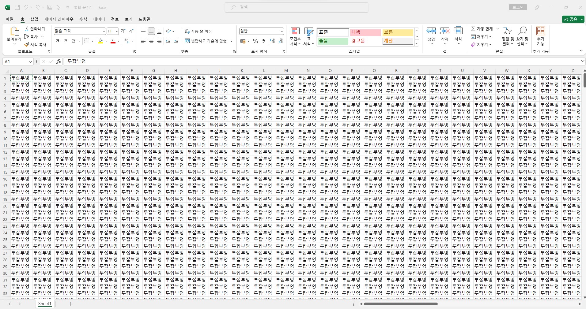The height and width of the screenshot is (309, 586).
Task: Switch to the 보기 tab
Action: pyautogui.click(x=129, y=19)
